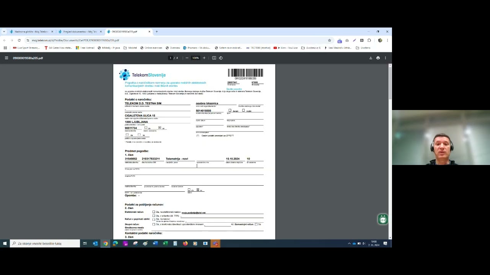490x275 pixels.
Task: Tick the moški checkbox
Action: [243, 110]
